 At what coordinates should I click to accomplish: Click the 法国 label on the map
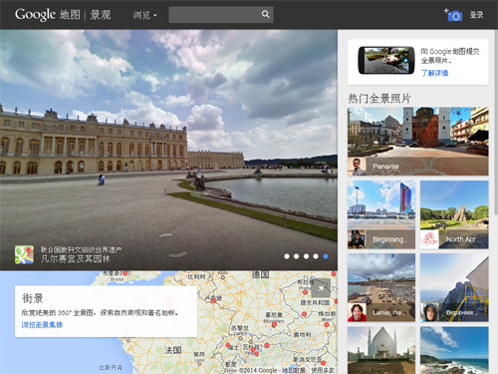pos(173,350)
